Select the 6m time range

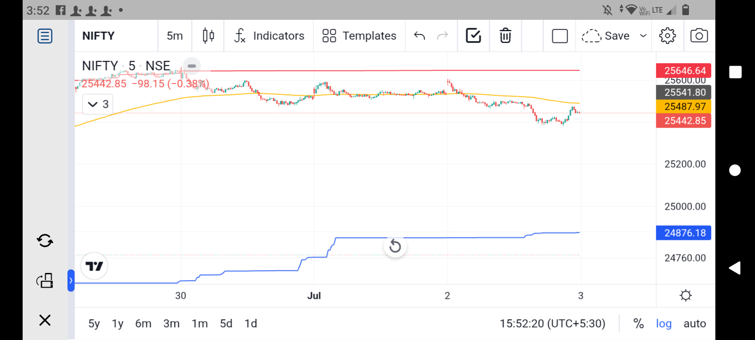143,323
